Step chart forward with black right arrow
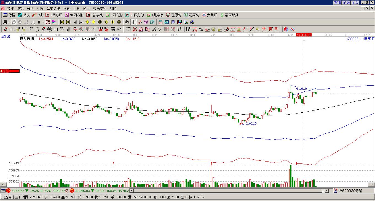 click(x=81, y=22)
